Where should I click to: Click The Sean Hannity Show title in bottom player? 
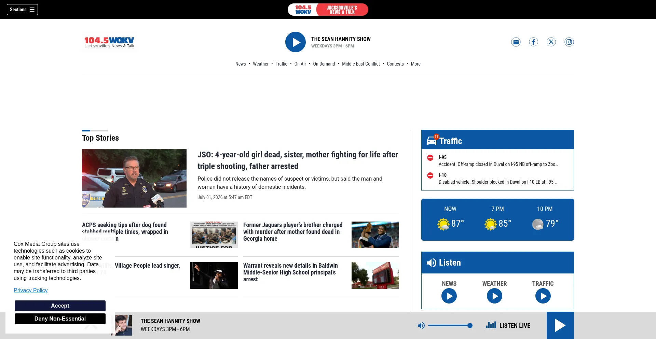(170, 321)
